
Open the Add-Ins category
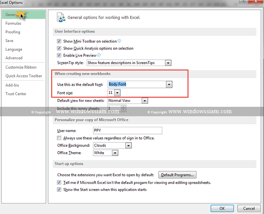click(12, 85)
